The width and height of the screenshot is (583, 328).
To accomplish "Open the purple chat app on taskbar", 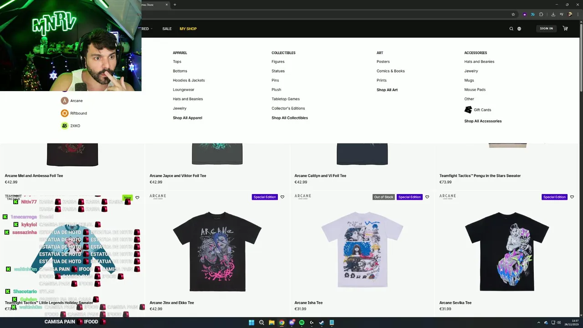I will pos(291,323).
